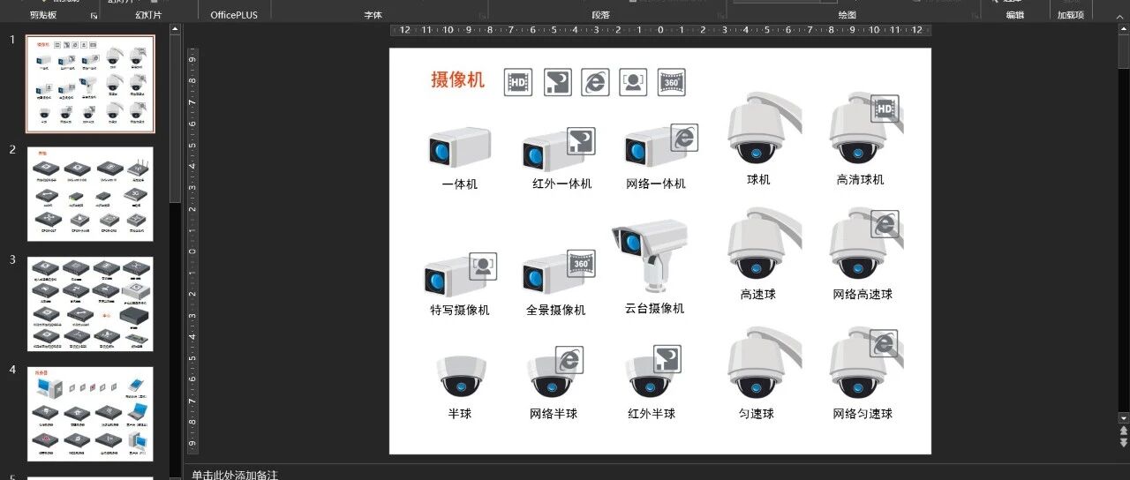Image resolution: width=1130 pixels, height=480 pixels.
Task: Click the 网络一体机 label text
Action: pos(656,184)
